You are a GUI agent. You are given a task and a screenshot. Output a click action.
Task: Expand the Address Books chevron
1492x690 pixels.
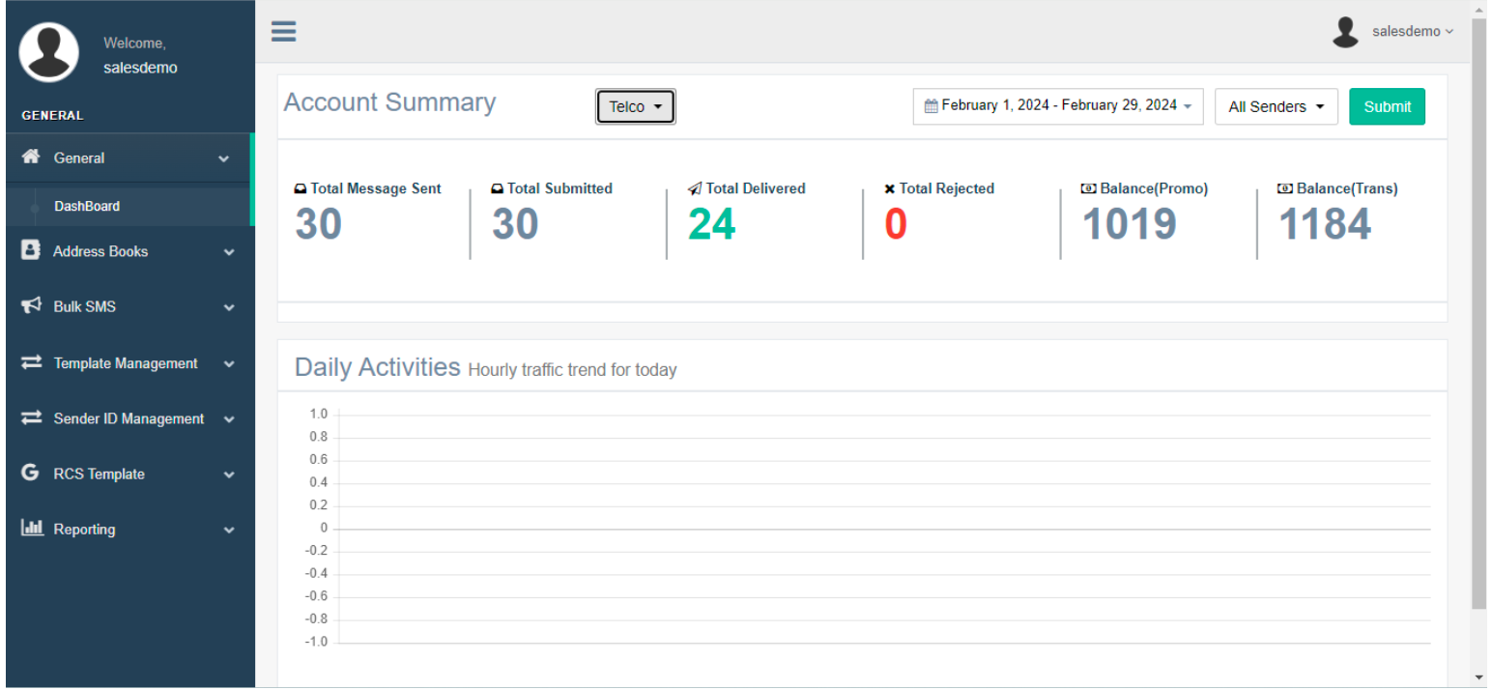click(229, 252)
